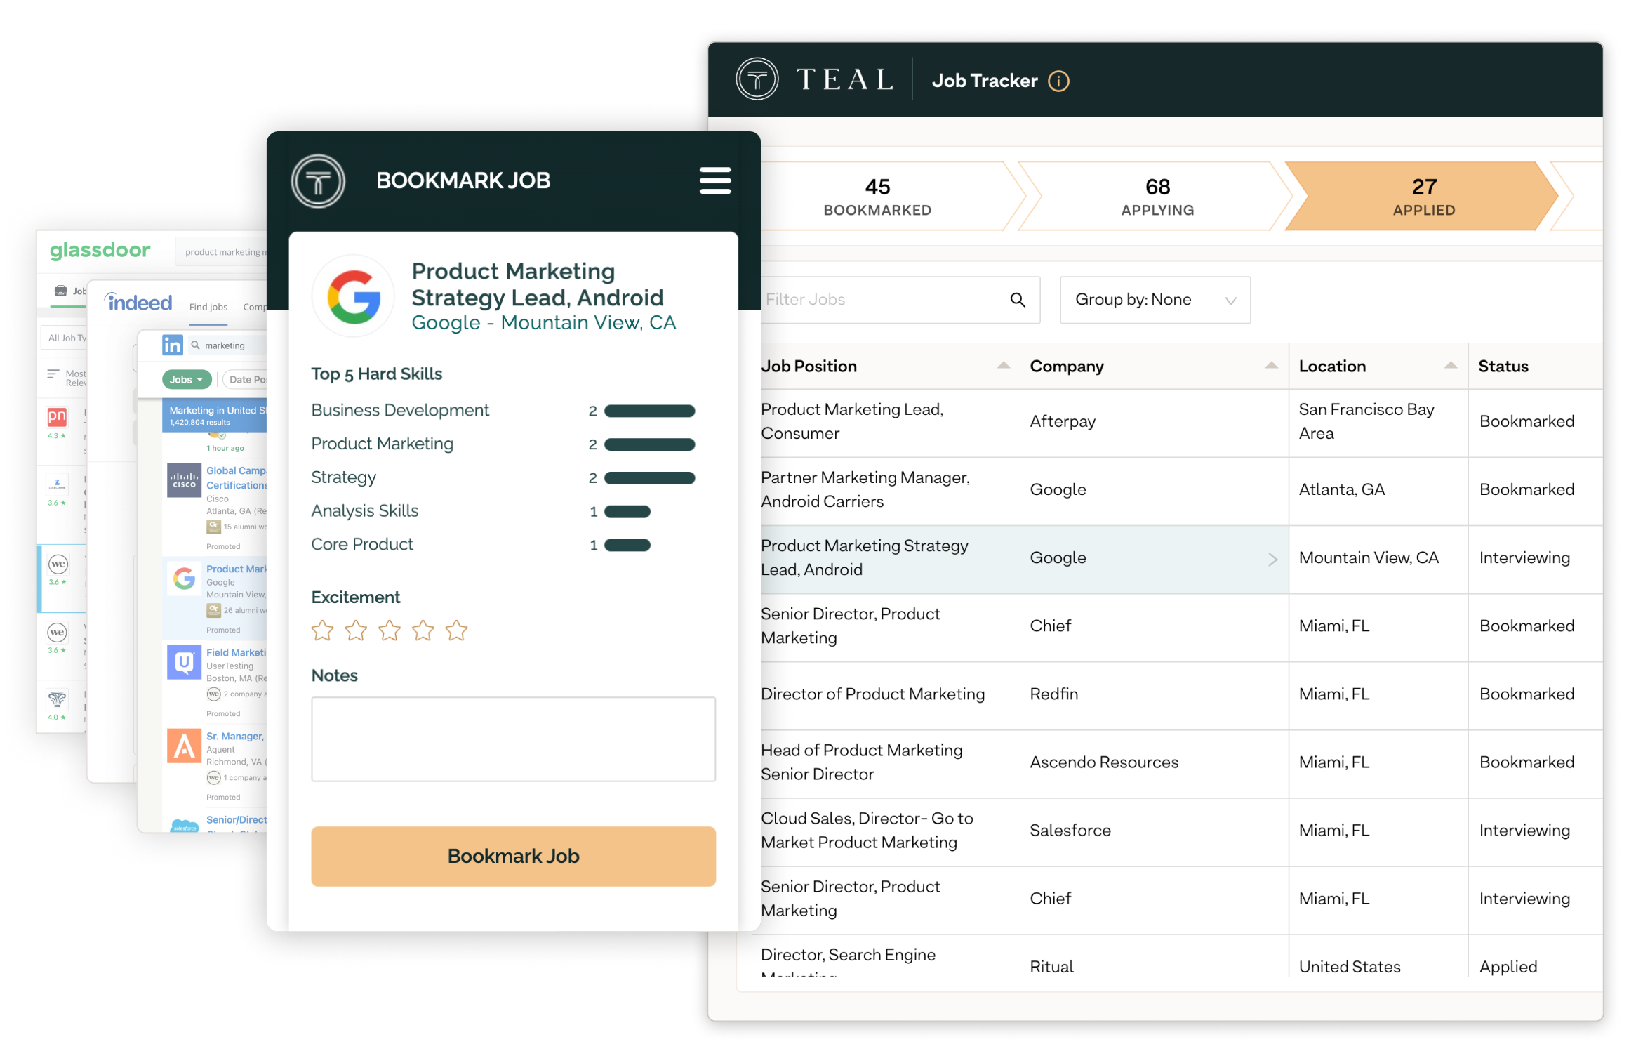The width and height of the screenshot is (1643, 1063).
Task: Click the Aquent logo in LinkedIn results
Action: 184,746
